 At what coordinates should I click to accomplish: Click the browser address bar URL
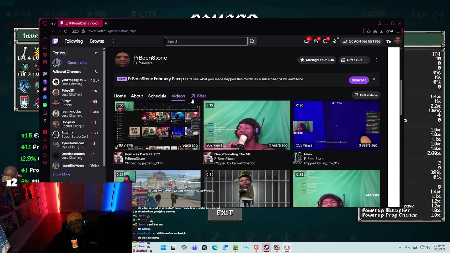click(x=112, y=31)
